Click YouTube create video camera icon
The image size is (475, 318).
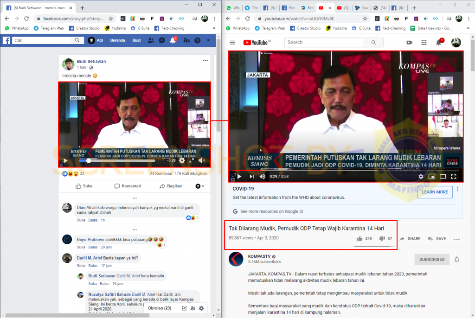[409, 42]
